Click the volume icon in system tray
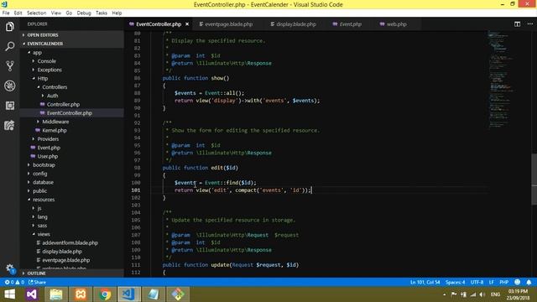Image resolution: width=537 pixels, height=302 pixels. (482, 294)
